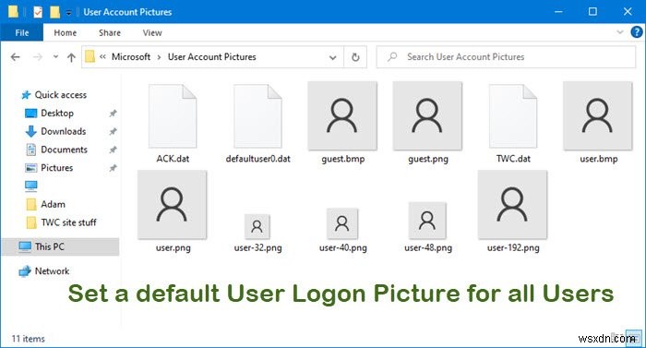Select the ACK.dat file icon
The height and width of the screenshot is (348, 646).
(x=173, y=116)
